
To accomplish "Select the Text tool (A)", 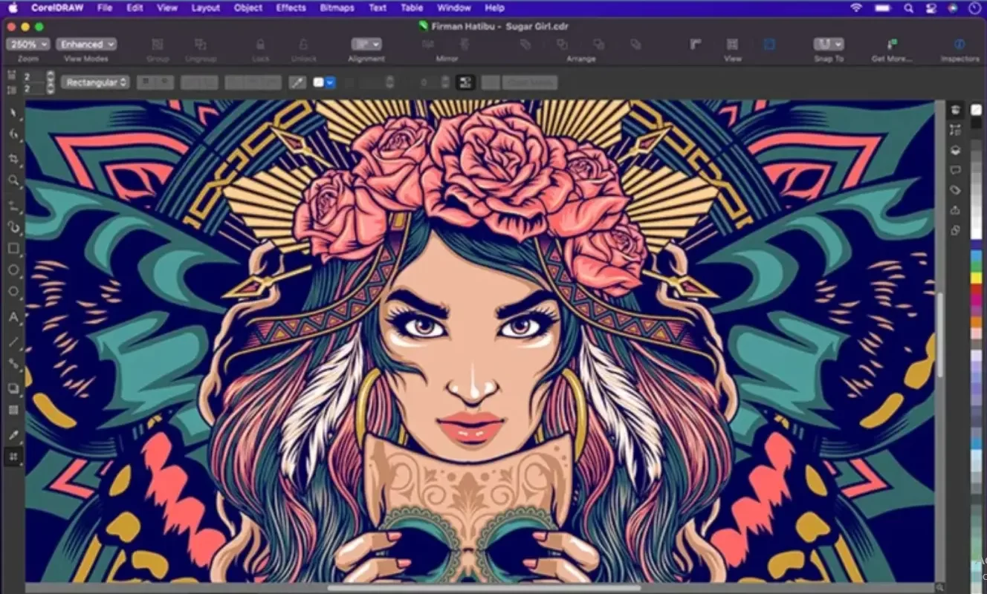I will coord(13,317).
